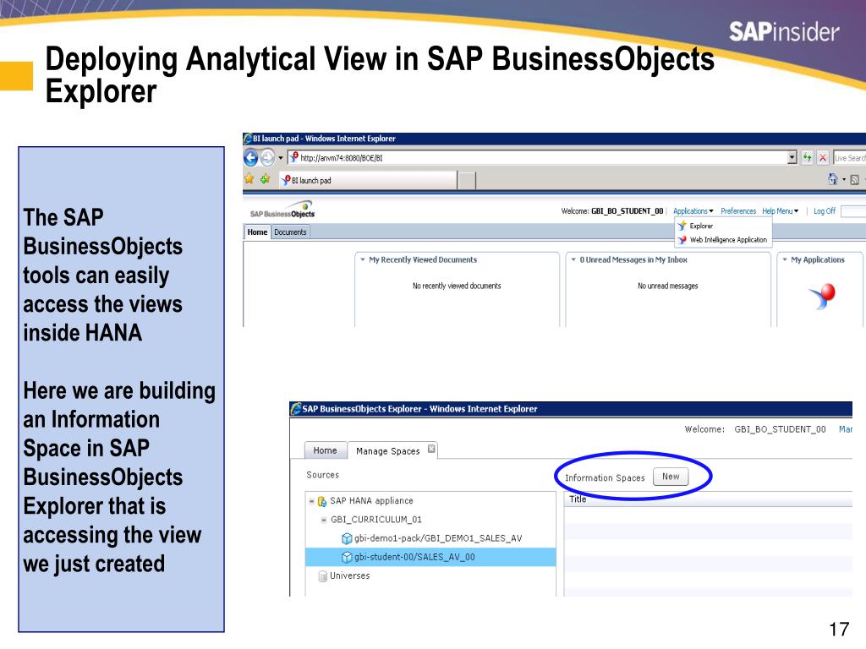Click the SAP HANA appliance icon
Screen dimensions: 866x649
[x=322, y=501]
